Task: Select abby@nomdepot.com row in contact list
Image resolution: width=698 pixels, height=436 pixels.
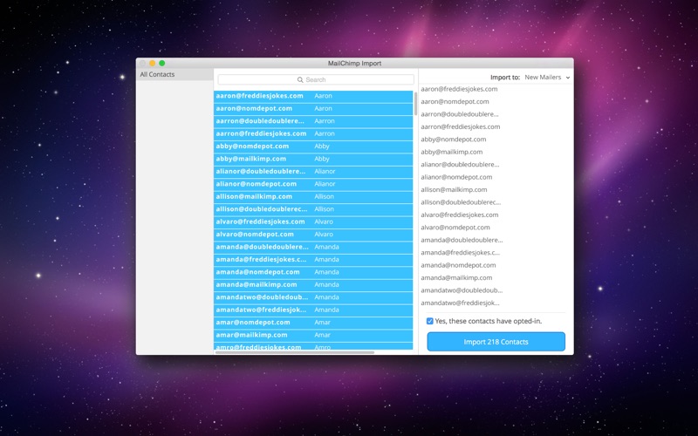Action: point(313,146)
